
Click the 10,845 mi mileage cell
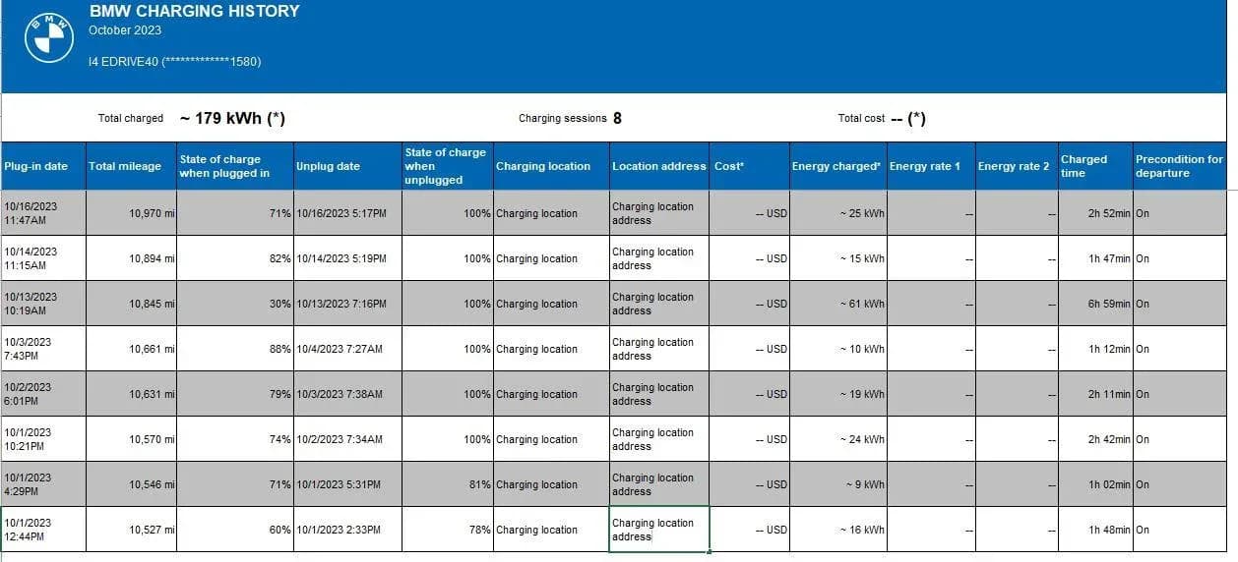point(131,304)
